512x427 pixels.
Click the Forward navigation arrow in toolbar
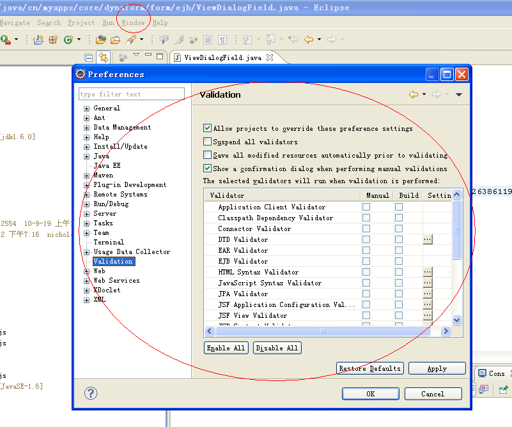(332, 40)
